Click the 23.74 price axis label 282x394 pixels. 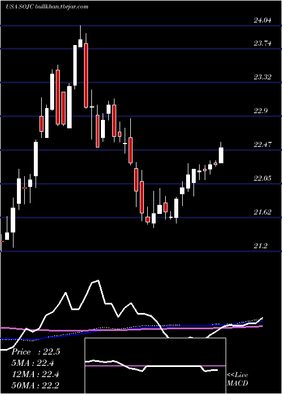click(262, 43)
